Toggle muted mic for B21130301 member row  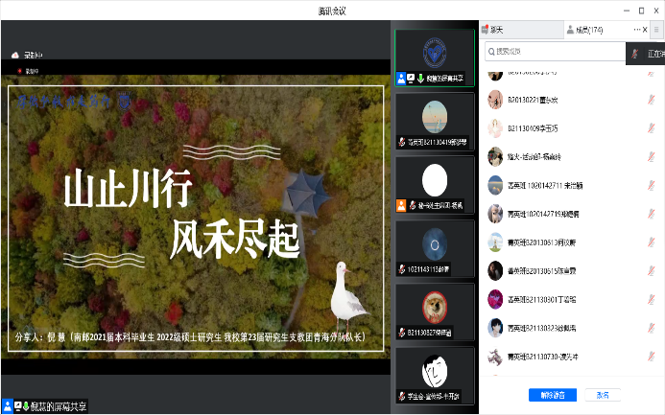click(x=652, y=299)
